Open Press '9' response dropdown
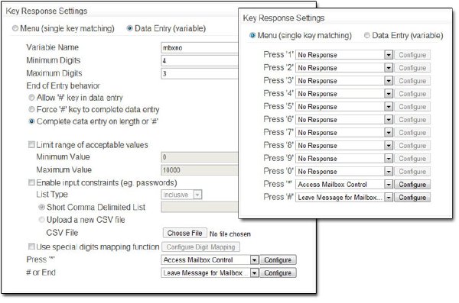 coord(344,158)
